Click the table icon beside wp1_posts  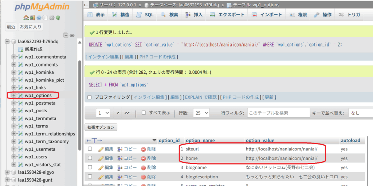coord(21,111)
